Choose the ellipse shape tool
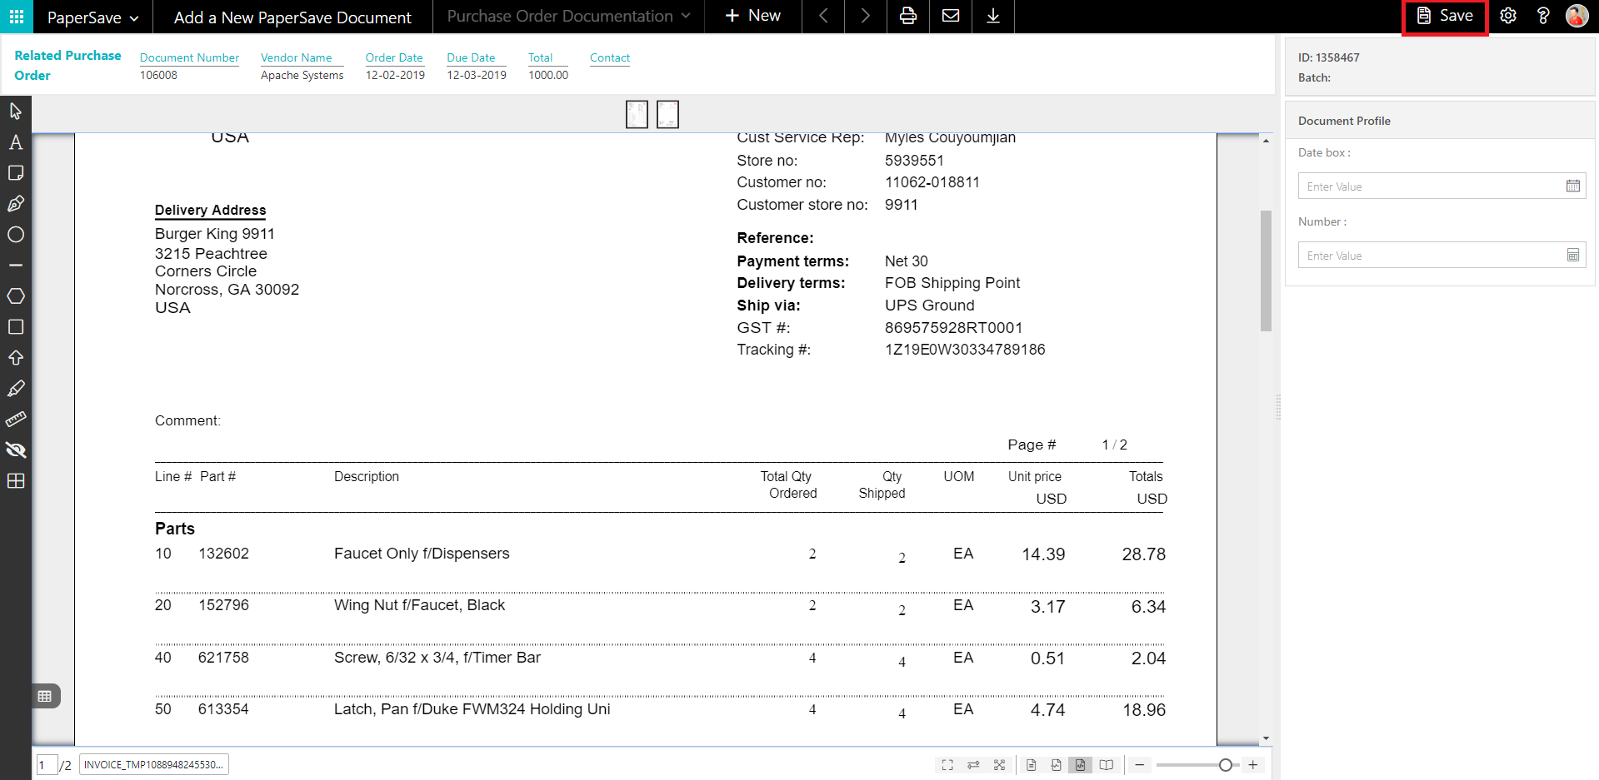Screen dimensions: 1599x780 (15, 235)
